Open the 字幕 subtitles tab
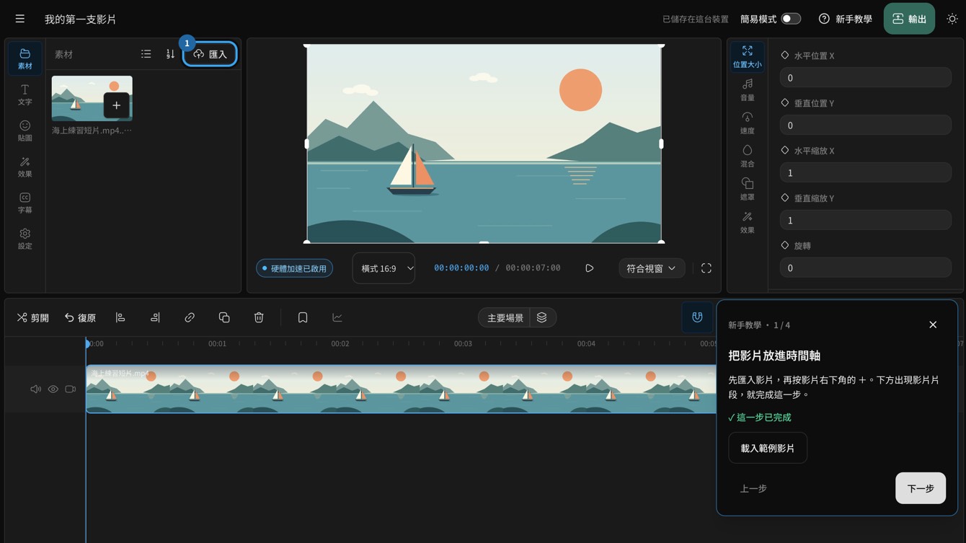 (25, 203)
